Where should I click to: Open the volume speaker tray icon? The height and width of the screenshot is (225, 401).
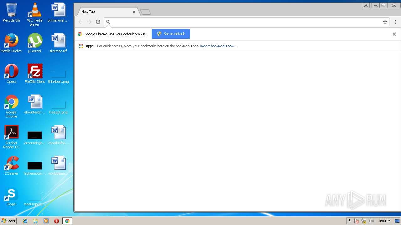click(371, 221)
